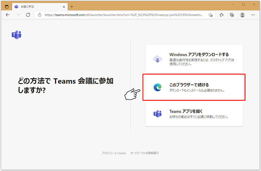The width and height of the screenshot is (261, 171).
Task: Choose Teams アプリを開く option
Action: tap(194, 114)
